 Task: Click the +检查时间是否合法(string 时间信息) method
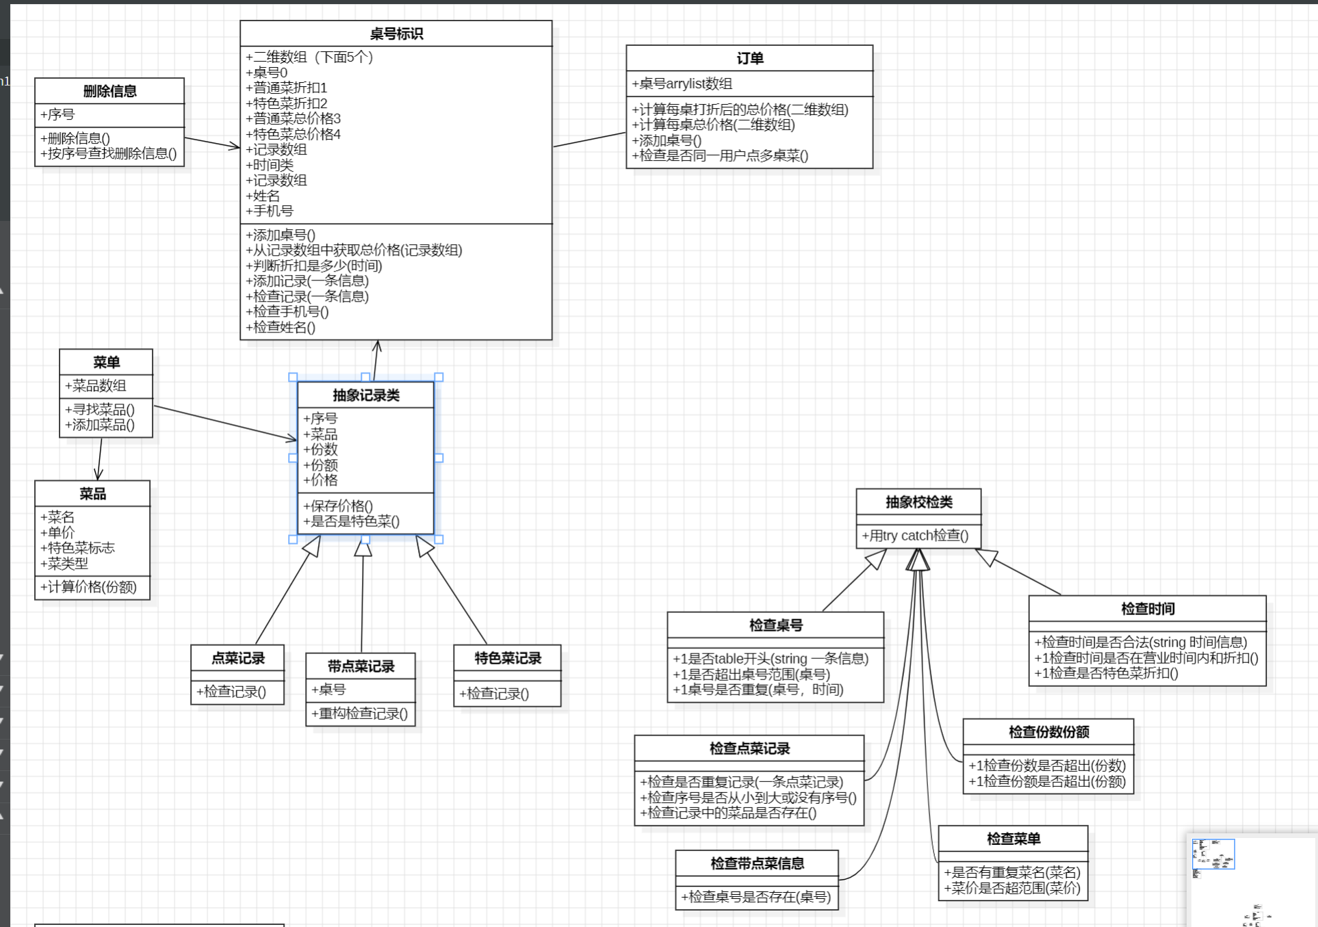[1141, 642]
